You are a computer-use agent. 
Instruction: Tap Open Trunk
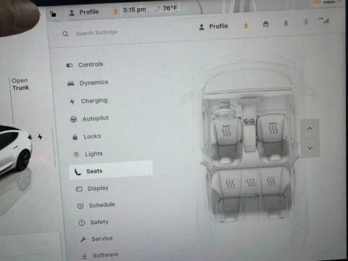pos(20,84)
